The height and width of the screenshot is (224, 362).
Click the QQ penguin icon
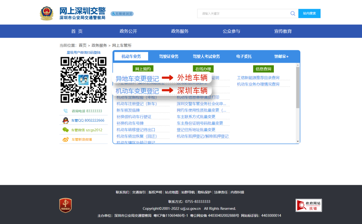pos(66,120)
